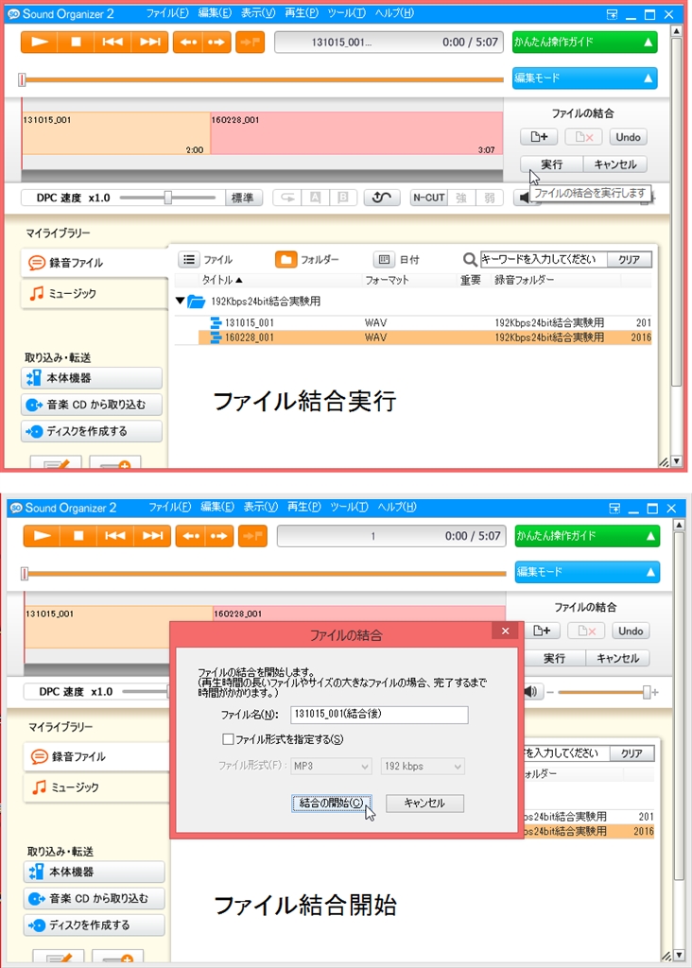Click the 結合の開始(C) button
Image resolution: width=692 pixels, height=968 pixels.
pyautogui.click(x=332, y=804)
